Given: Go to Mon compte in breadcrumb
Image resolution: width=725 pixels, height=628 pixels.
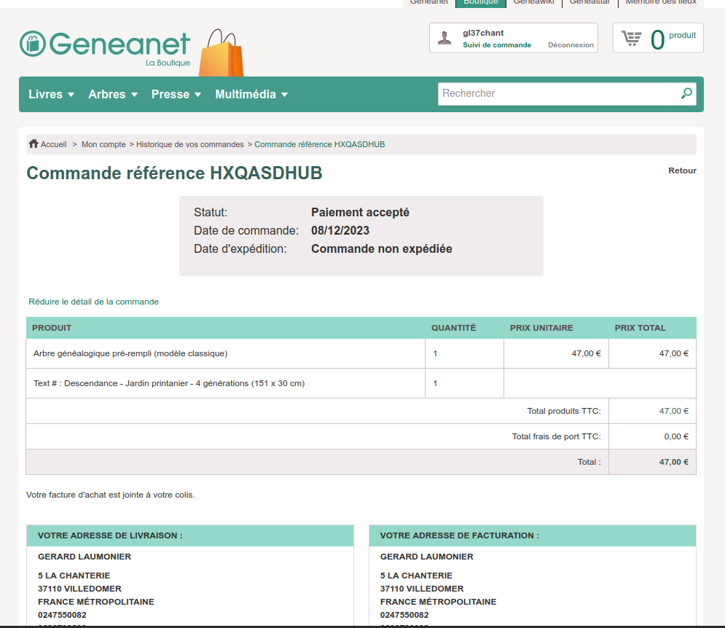Looking at the screenshot, I should click(103, 144).
